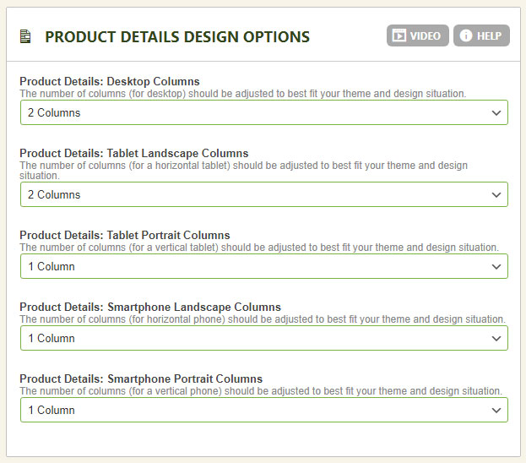The image size is (526, 463).
Task: Open the VIDEO tutorial button
Action: pos(418,35)
